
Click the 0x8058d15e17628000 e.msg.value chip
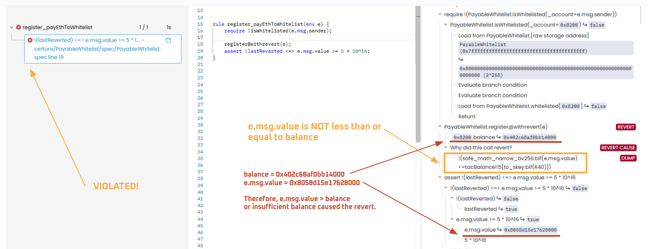[x=530, y=230]
